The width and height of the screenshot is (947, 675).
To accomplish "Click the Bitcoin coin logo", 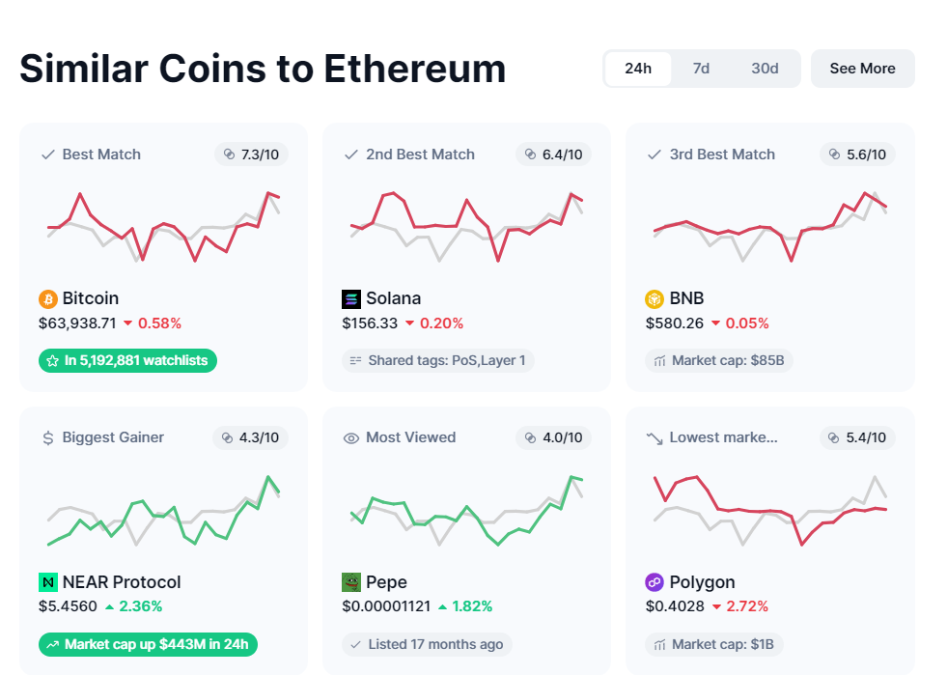I will click(48, 298).
